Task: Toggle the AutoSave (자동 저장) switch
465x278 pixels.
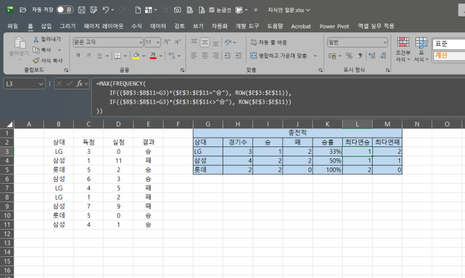Action: (x=64, y=10)
